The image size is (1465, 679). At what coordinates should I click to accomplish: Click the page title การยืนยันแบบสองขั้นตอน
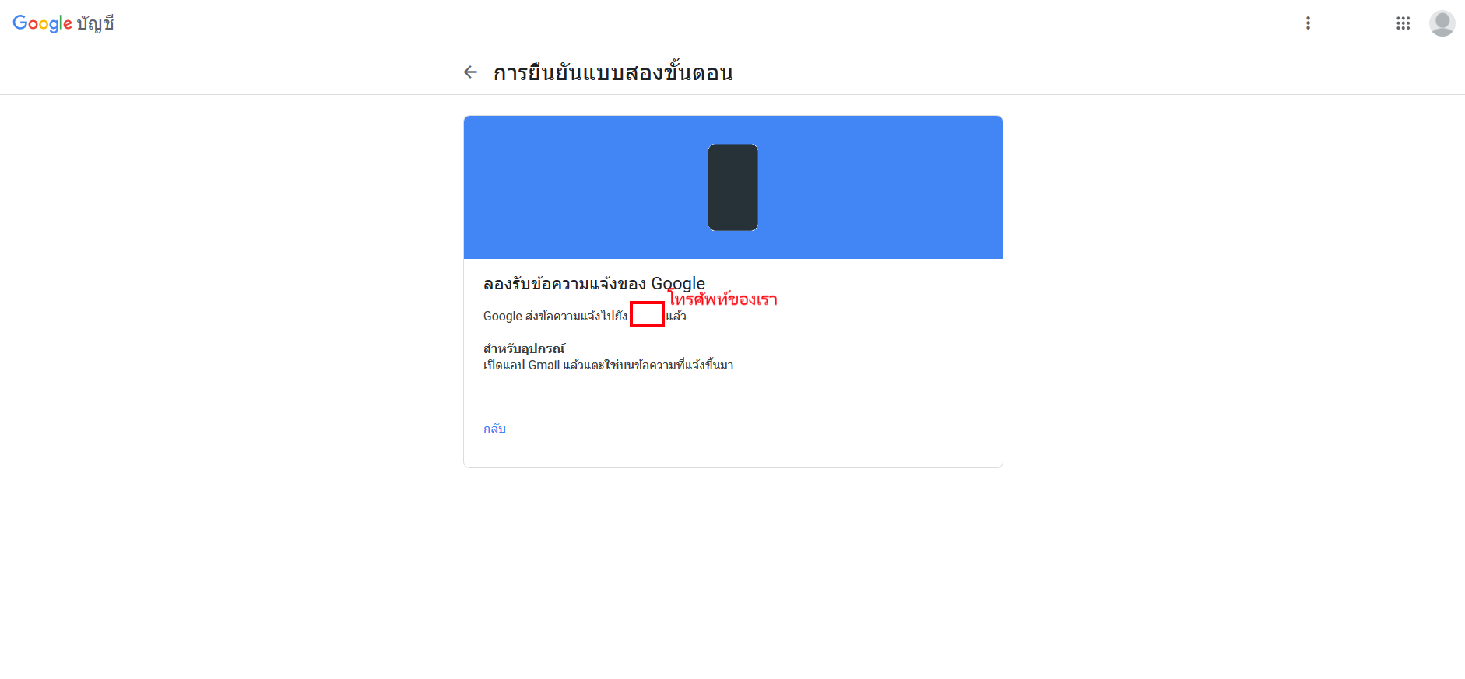point(613,72)
